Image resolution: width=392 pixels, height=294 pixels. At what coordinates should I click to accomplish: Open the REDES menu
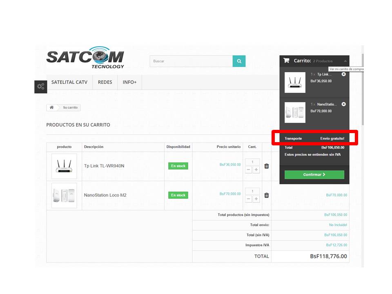tap(105, 82)
